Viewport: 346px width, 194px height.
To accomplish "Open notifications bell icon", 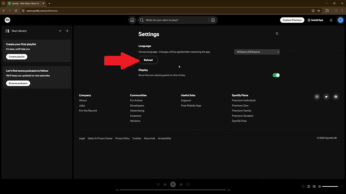I will (331, 20).
